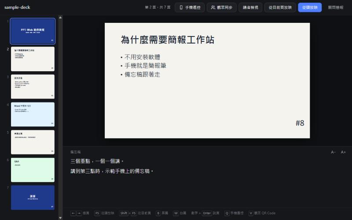Open the 手機遙控 phone remote
Image resolution: width=352 pixels, height=220 pixels.
pos(190,7)
